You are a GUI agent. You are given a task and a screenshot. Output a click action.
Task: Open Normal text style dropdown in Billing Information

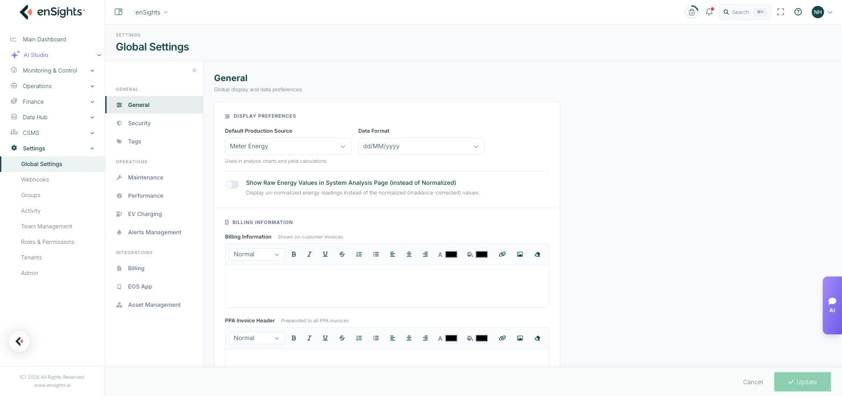[257, 254]
